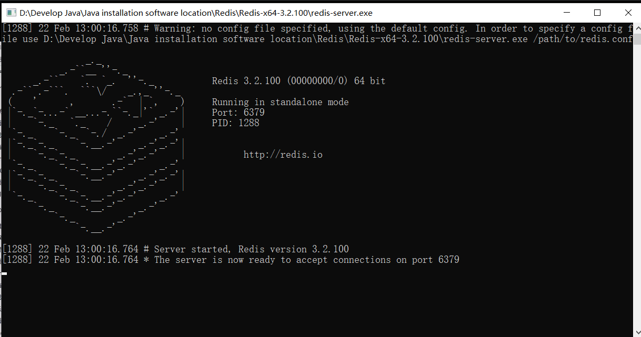Select the title bar path text
This screenshot has width=641, height=337.
195,13
